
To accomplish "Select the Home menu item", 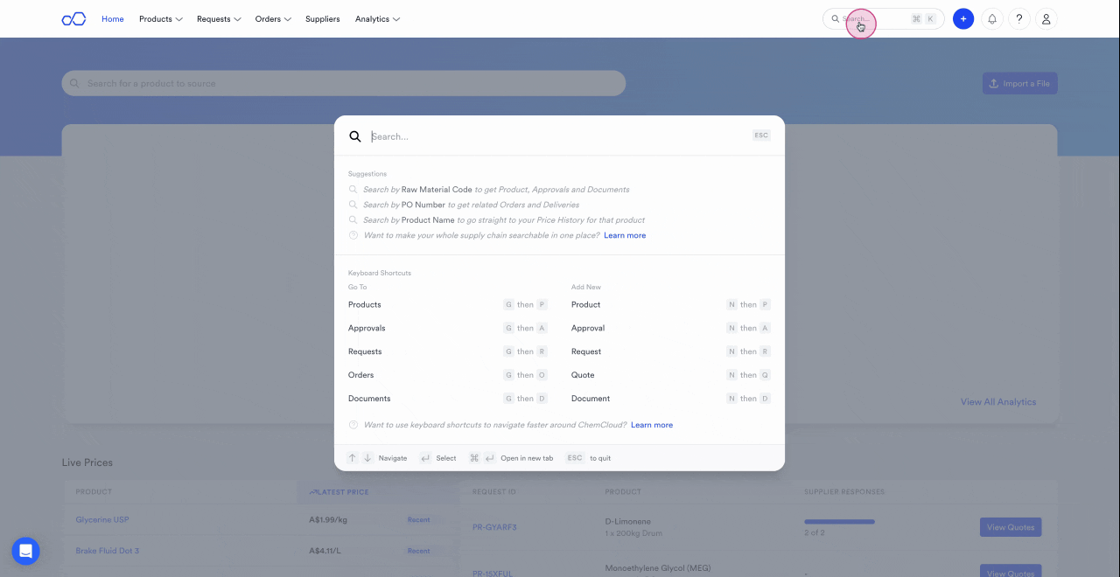I will 112,18.
